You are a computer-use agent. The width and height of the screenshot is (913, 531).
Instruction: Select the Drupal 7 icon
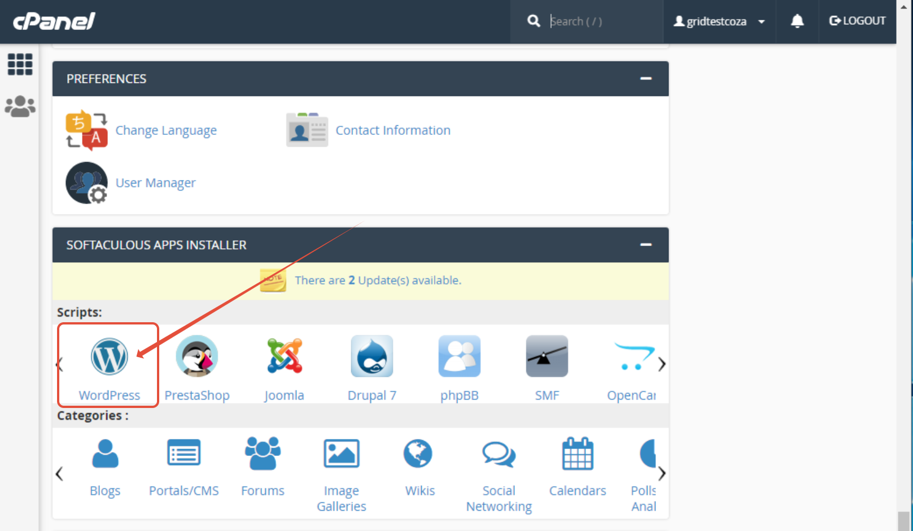[x=372, y=356]
